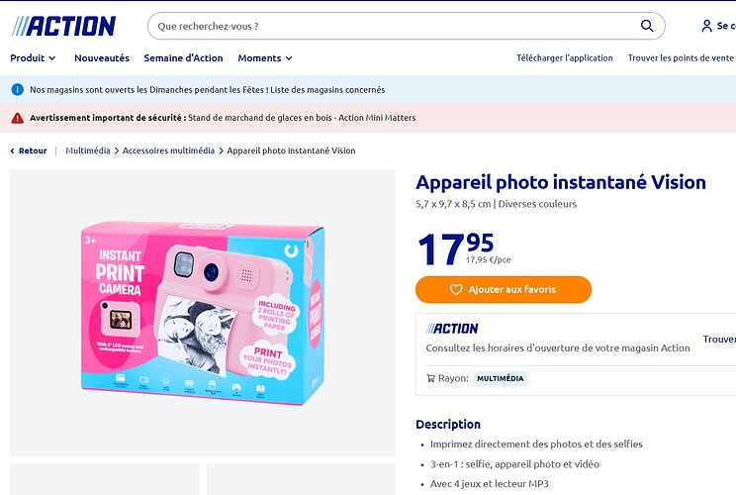The width and height of the screenshot is (736, 495).
Task: Click the heart icon on favorites button
Action: pyautogui.click(x=456, y=290)
